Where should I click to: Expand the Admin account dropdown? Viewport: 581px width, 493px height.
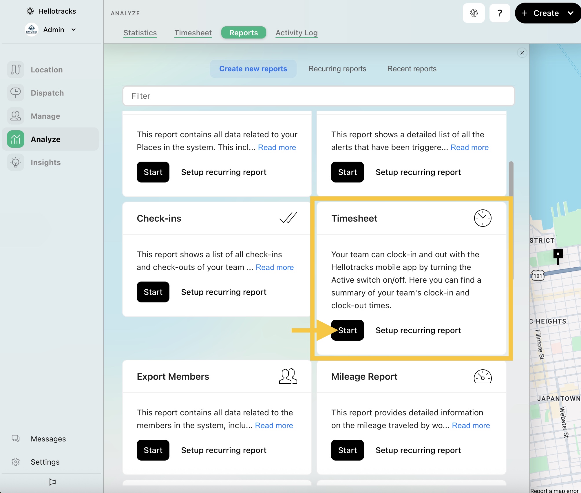pos(74,30)
